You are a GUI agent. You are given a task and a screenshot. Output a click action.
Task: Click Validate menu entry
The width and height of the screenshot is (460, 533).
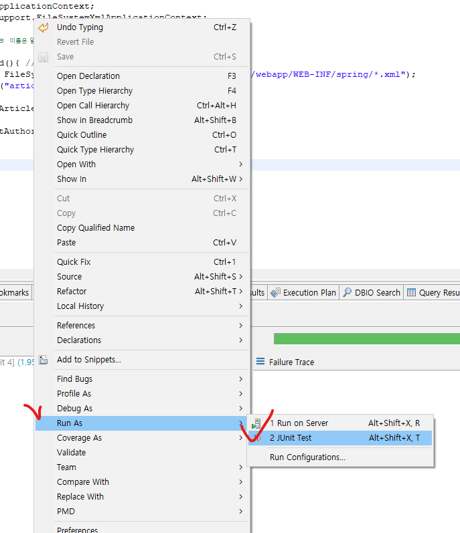(x=71, y=453)
